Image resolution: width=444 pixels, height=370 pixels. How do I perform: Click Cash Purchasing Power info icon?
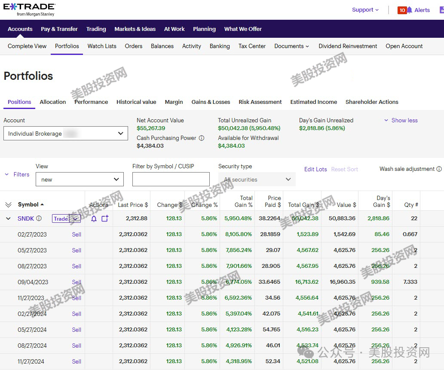tap(201, 138)
